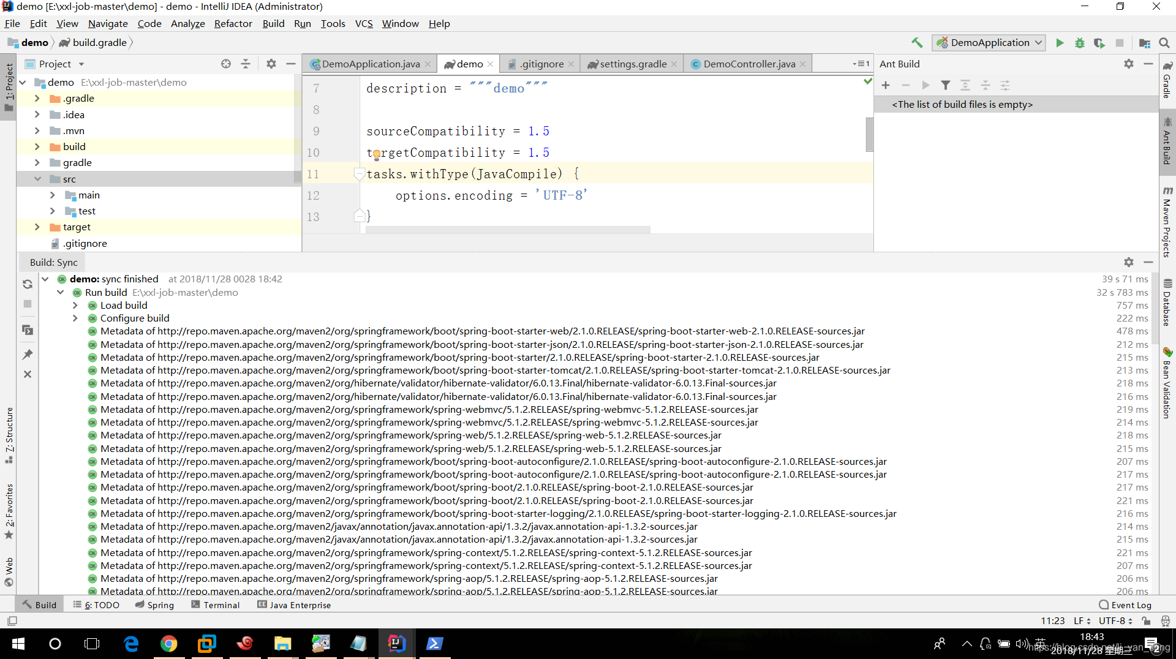This screenshot has height=659, width=1176.
Task: Close the .gitignore editor tab
Action: point(571,64)
